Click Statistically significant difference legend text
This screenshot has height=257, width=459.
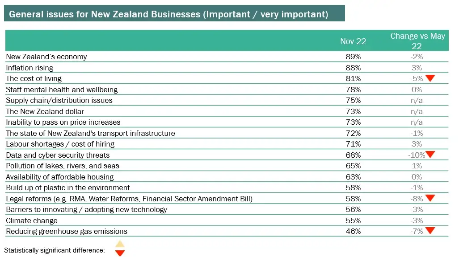click(x=55, y=250)
